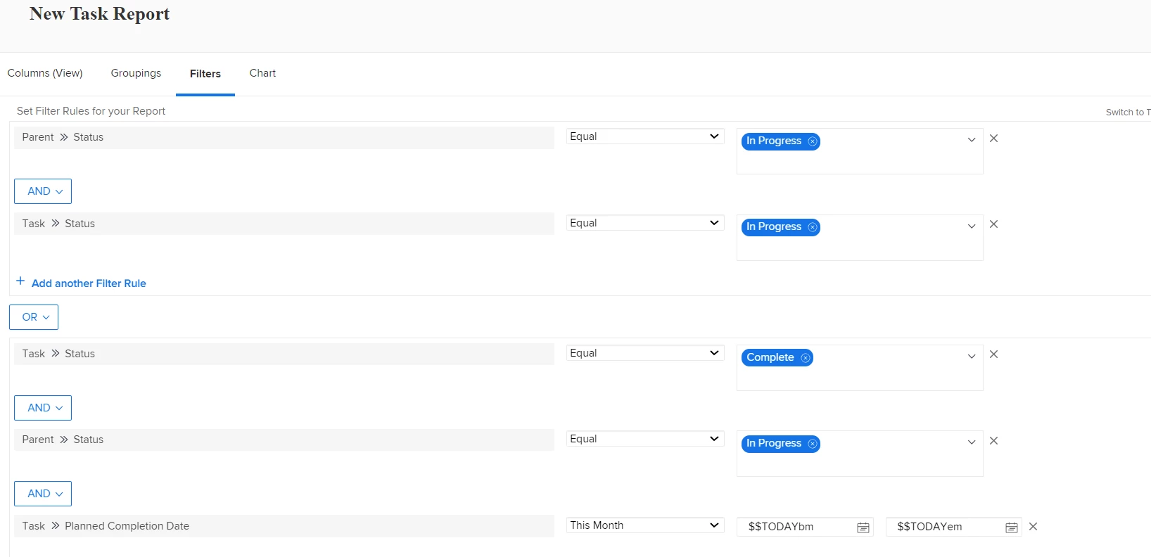
Task: Switch to Columns (View) tab
Action: [x=45, y=73]
